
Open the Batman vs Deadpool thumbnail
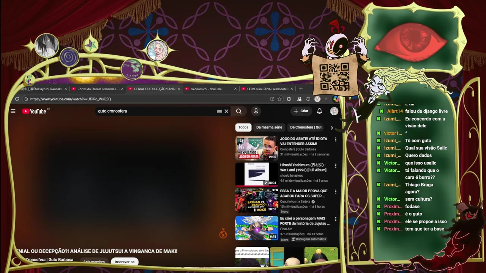(x=257, y=201)
